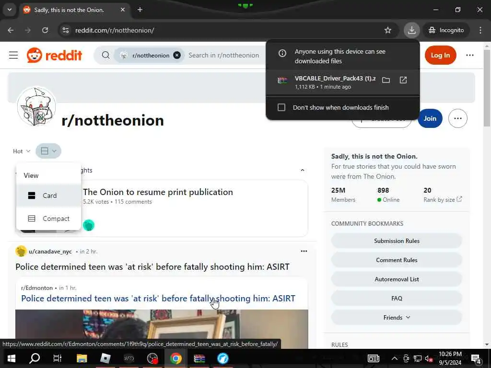Viewport: 491px width, 368px height.
Task: Click the Reddit logo
Action: coord(54,56)
